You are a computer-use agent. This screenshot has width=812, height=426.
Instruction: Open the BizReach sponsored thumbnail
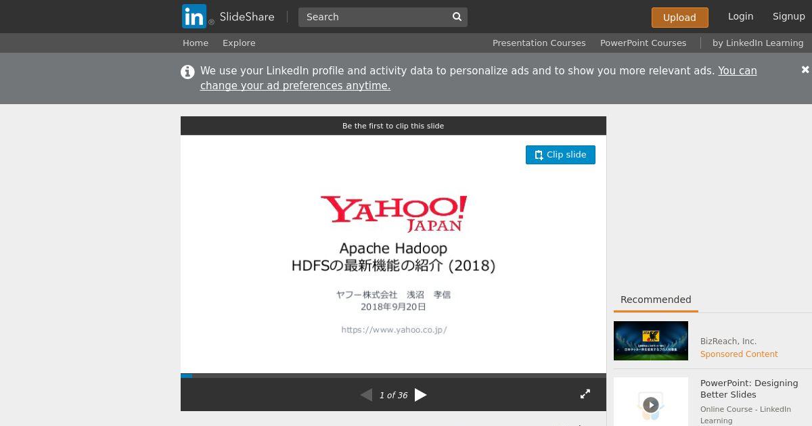point(651,341)
